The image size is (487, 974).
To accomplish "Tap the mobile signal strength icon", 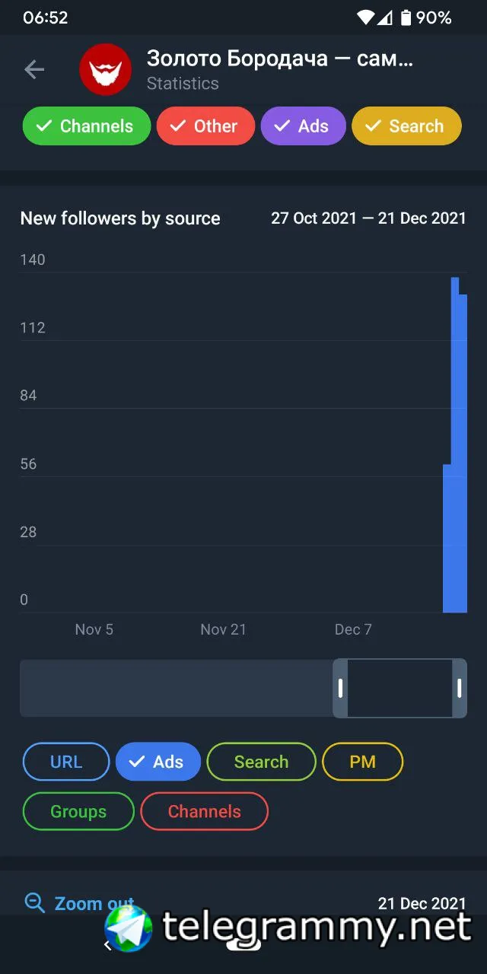I will (386, 17).
